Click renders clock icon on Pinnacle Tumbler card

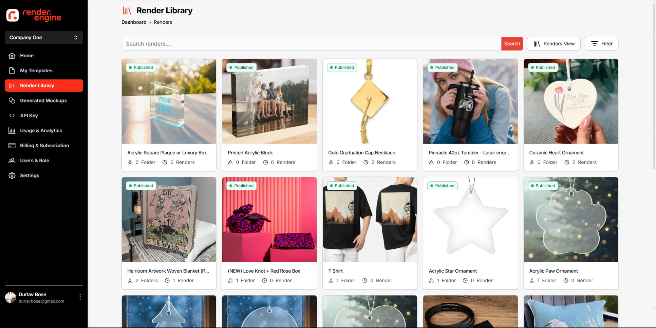(466, 162)
